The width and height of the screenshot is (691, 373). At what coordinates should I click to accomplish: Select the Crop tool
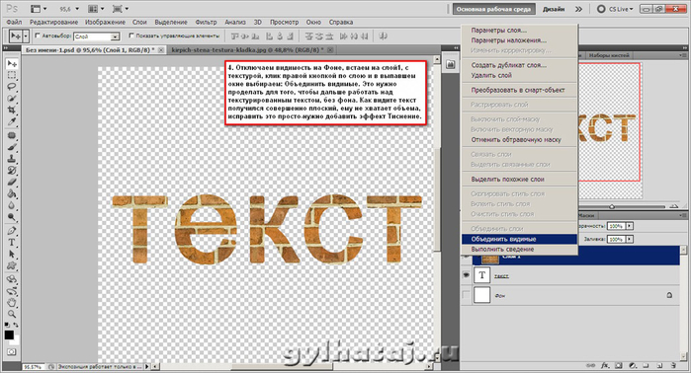tap(12, 110)
